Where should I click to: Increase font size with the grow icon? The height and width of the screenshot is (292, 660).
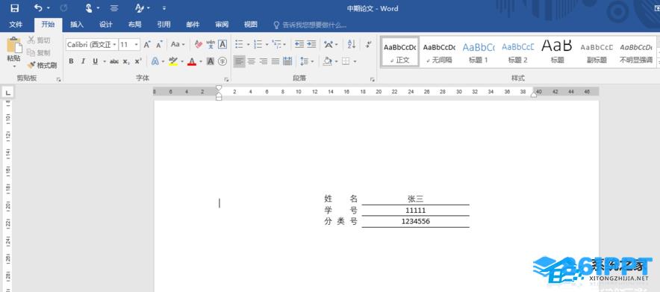point(147,44)
